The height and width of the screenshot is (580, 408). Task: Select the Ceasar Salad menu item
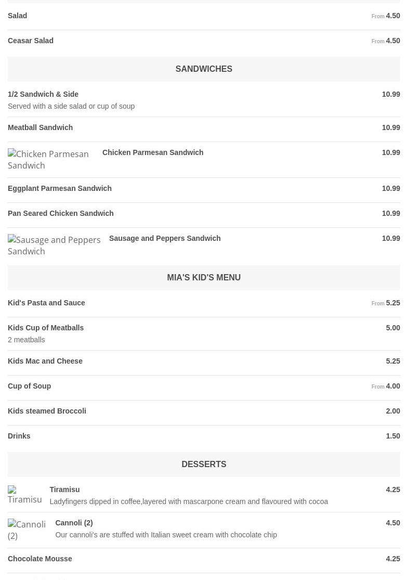click(x=31, y=41)
